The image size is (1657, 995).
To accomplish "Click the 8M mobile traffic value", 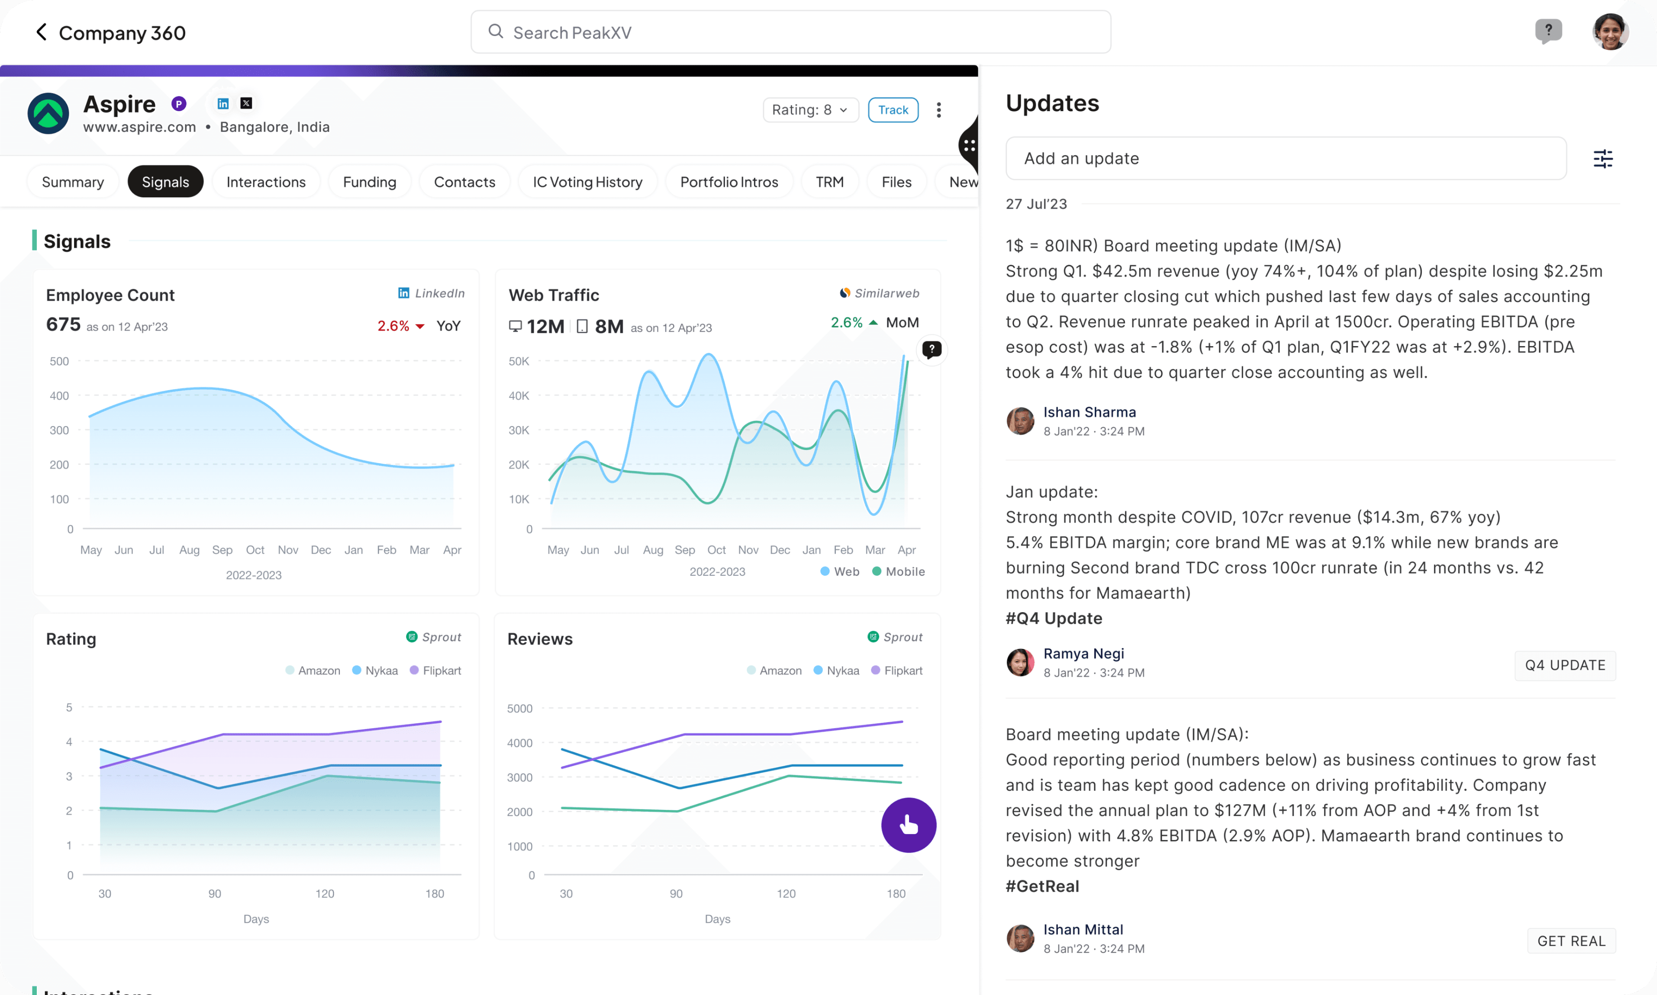I will click(x=609, y=327).
